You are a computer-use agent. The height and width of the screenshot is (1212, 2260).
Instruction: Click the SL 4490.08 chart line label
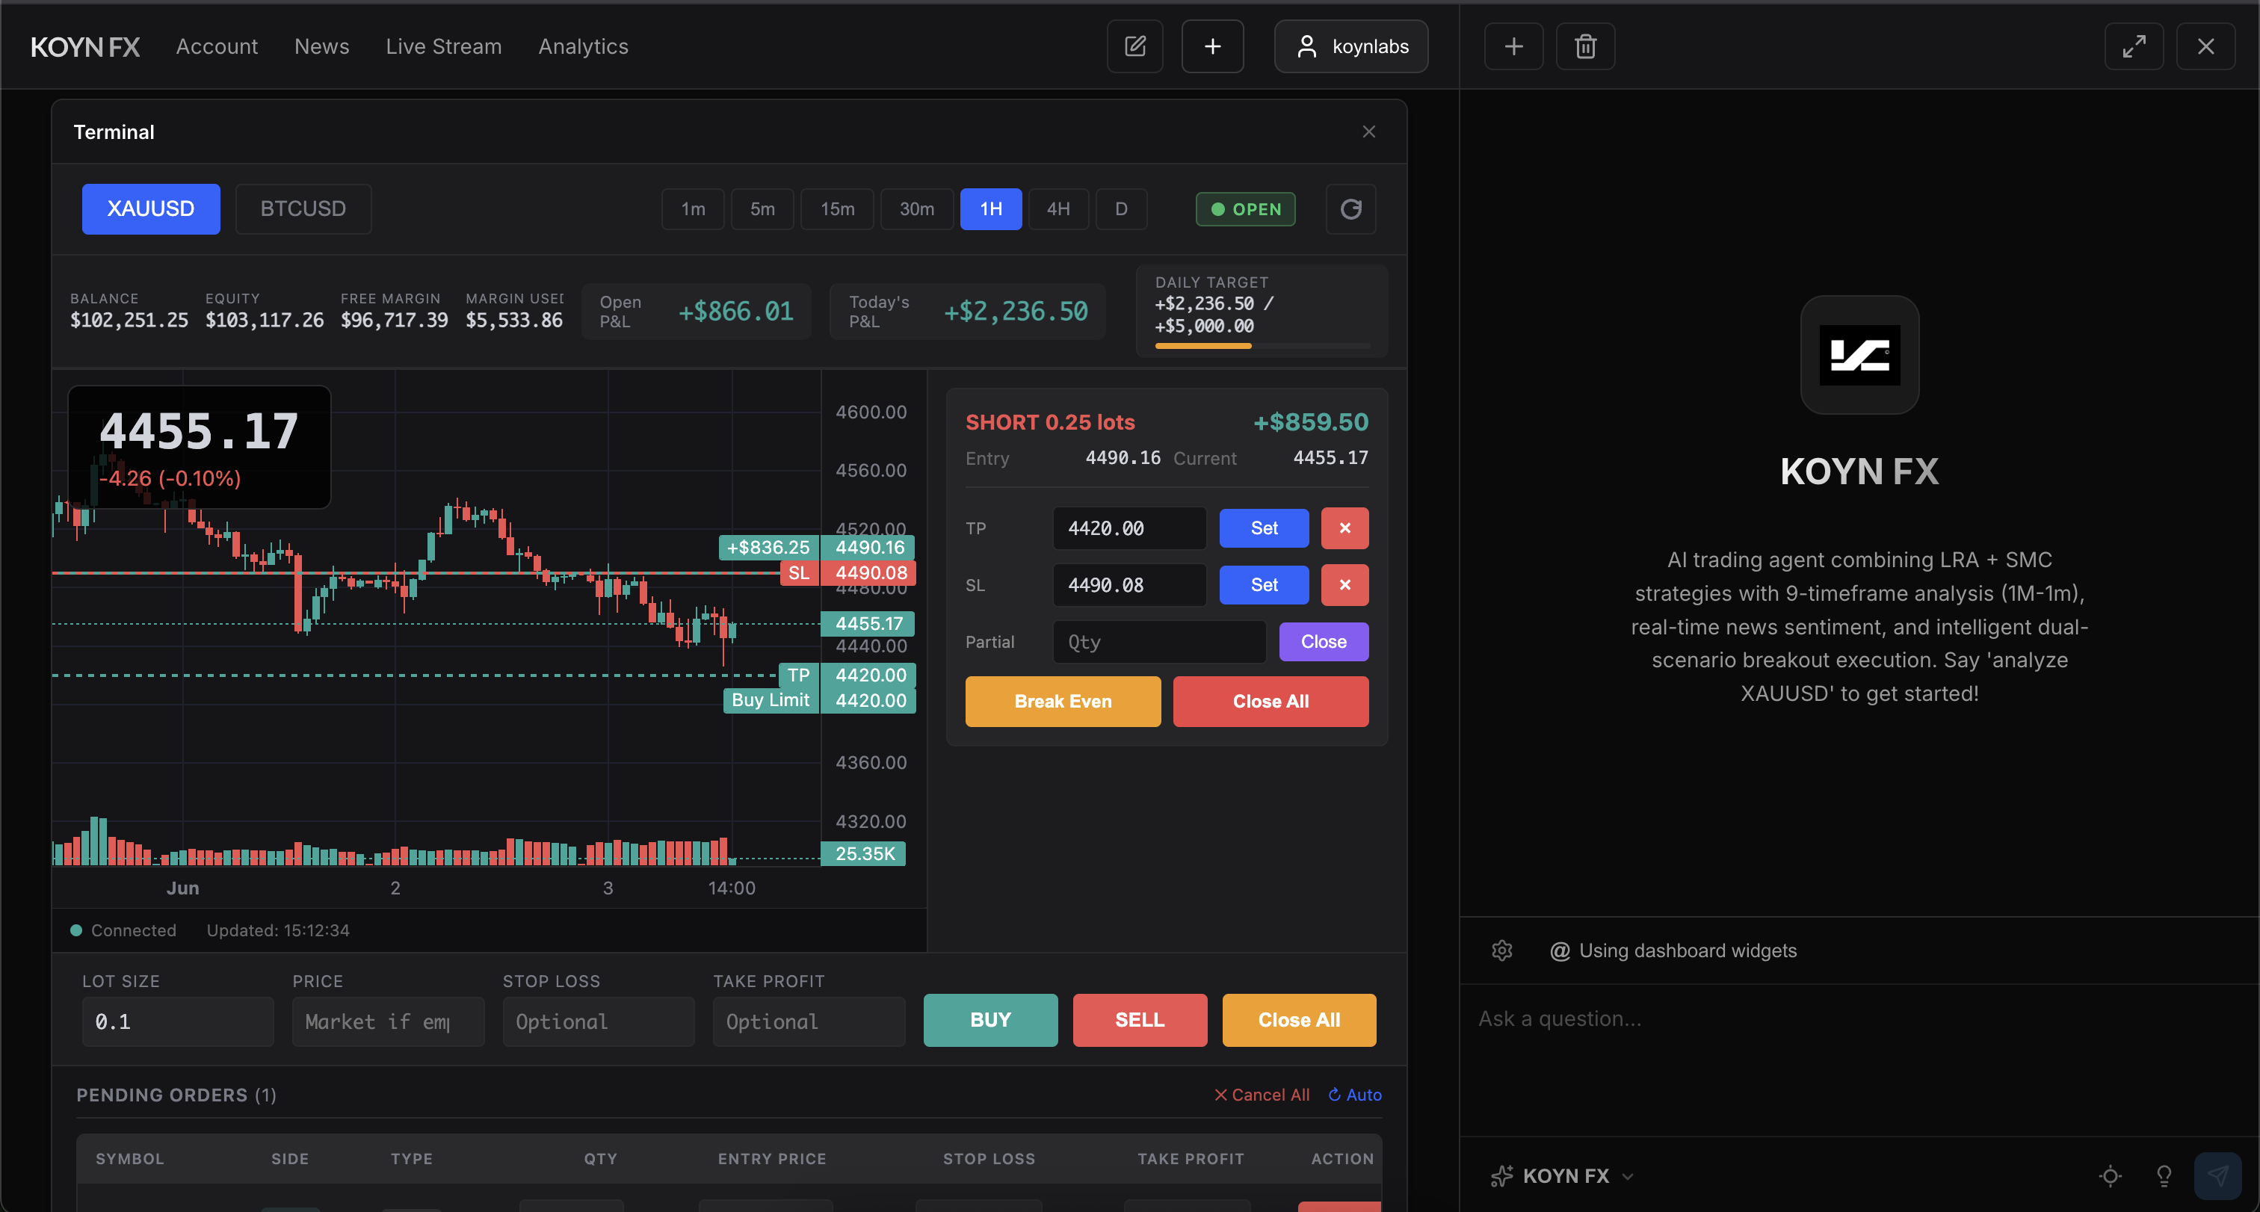(x=848, y=574)
